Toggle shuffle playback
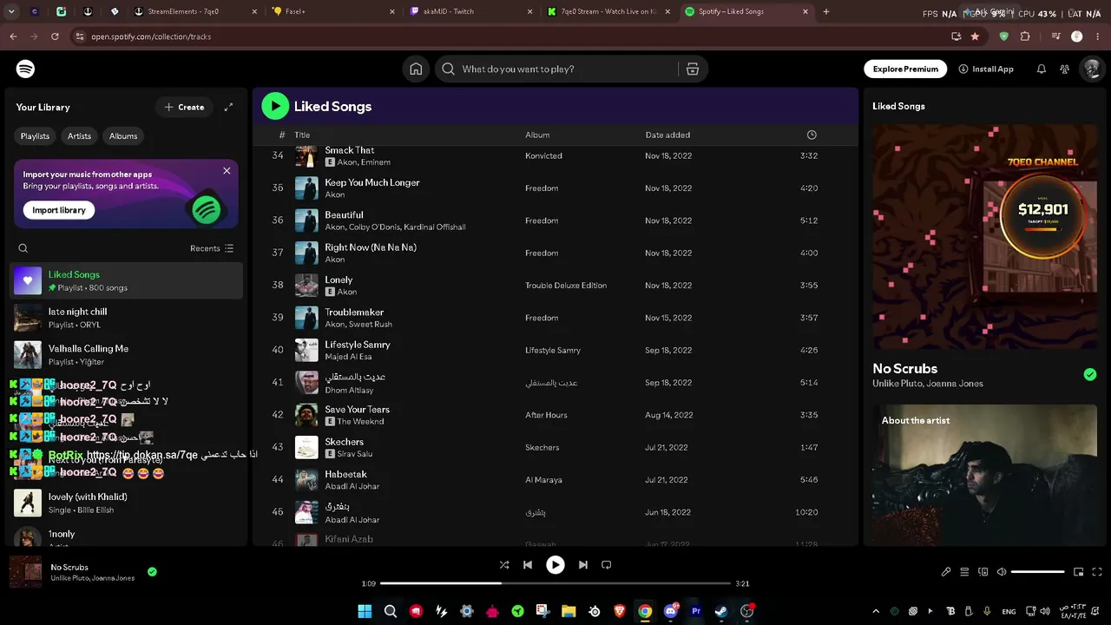Image resolution: width=1111 pixels, height=625 pixels. 504,564
